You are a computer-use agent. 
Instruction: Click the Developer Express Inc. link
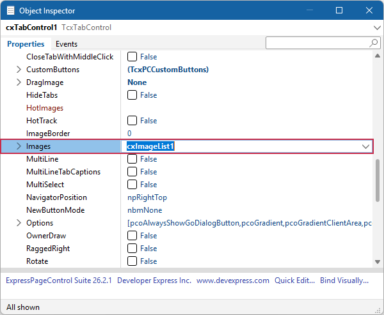point(154,280)
